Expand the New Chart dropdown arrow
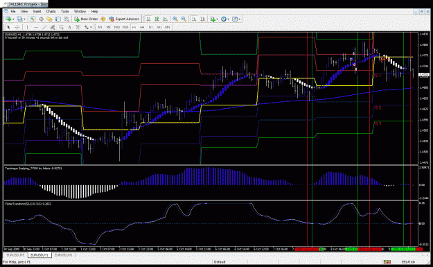 [13, 19]
